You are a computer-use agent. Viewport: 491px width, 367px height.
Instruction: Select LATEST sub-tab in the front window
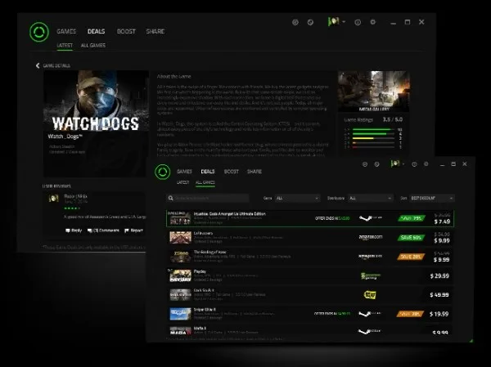pyautogui.click(x=182, y=182)
